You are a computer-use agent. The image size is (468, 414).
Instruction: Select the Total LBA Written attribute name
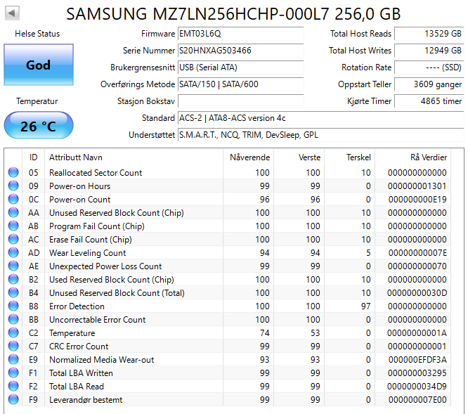point(81,373)
